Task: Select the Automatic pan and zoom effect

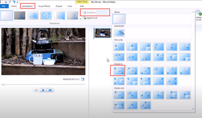Action: [x=119, y=33]
